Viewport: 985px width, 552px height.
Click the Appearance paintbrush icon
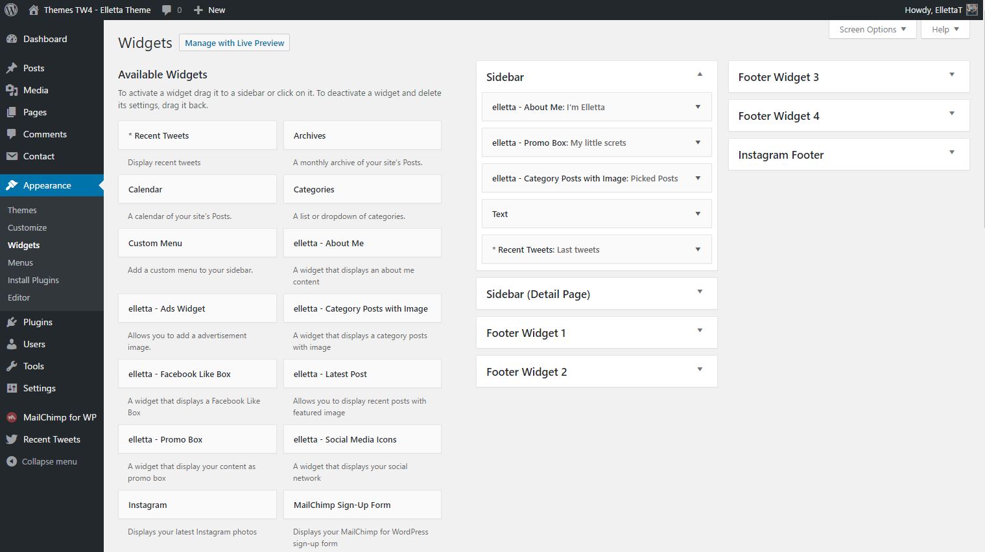coord(12,185)
